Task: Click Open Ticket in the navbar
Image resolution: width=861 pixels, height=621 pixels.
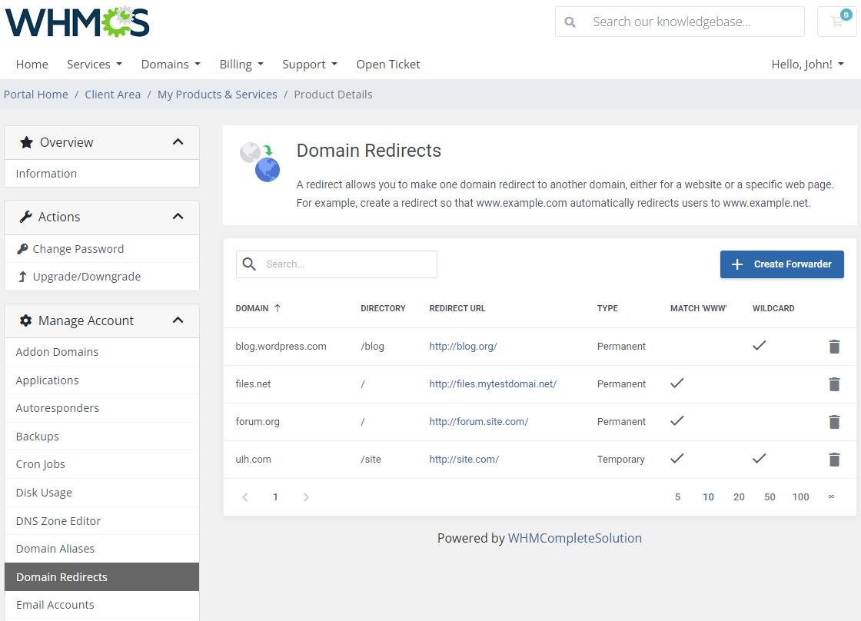Action: pos(388,65)
